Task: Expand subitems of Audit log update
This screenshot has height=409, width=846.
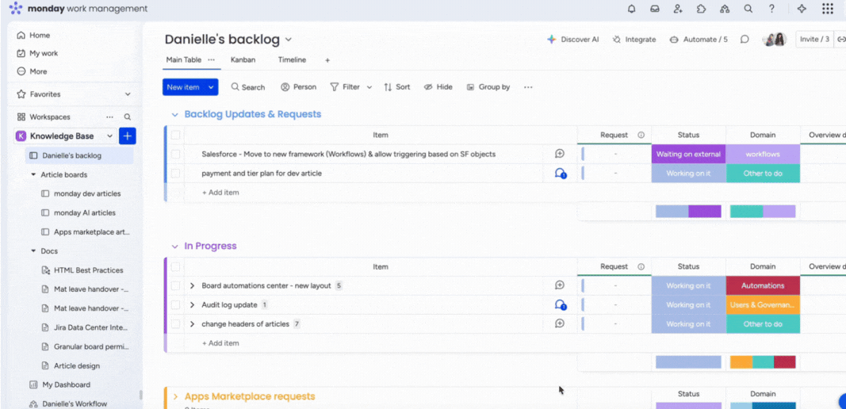Action: (192, 305)
